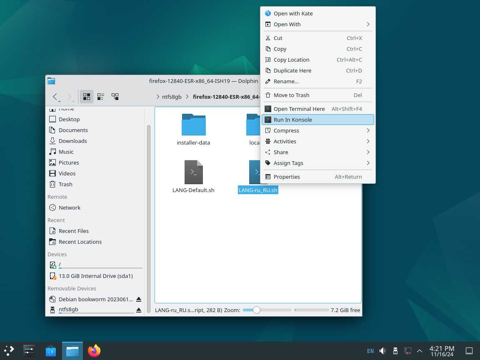Navigate to ntfs8gb in the breadcrumb
The image size is (480, 360).
coord(172,97)
